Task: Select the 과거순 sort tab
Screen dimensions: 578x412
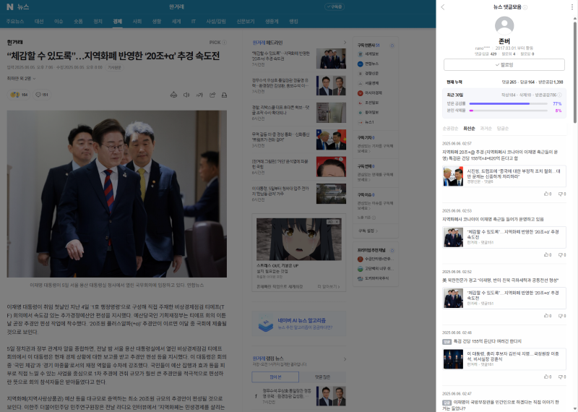Action: coord(486,129)
